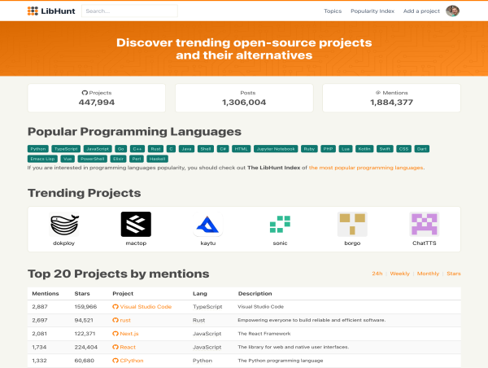The image size is (488, 368).
Task: Click the 2,887 mentions cell
Action: coord(40,307)
